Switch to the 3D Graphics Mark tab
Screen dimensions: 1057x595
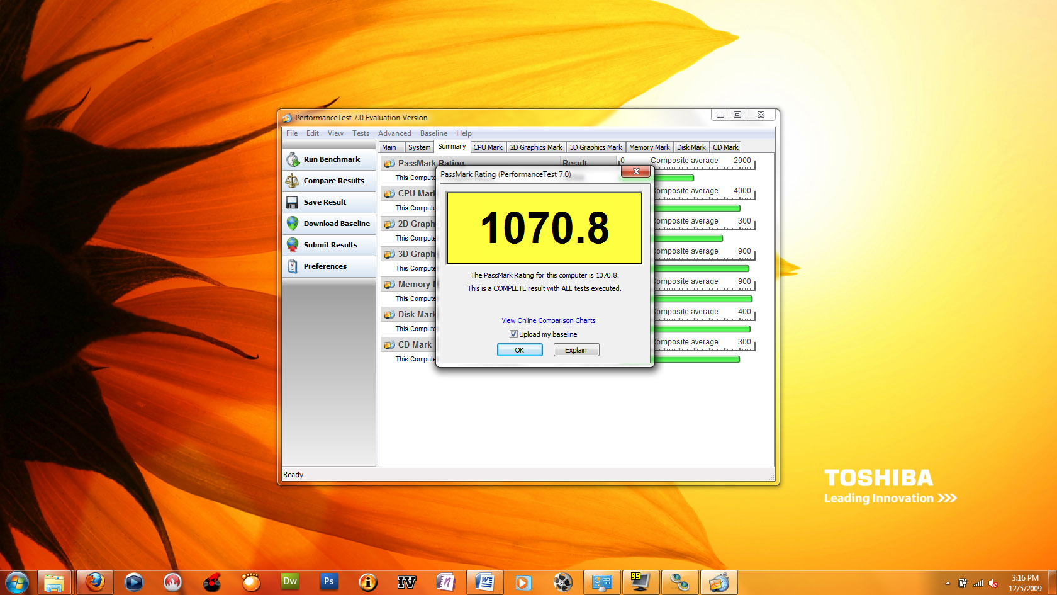595,147
